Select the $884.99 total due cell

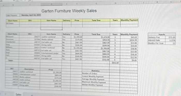click(x=96, y=54)
